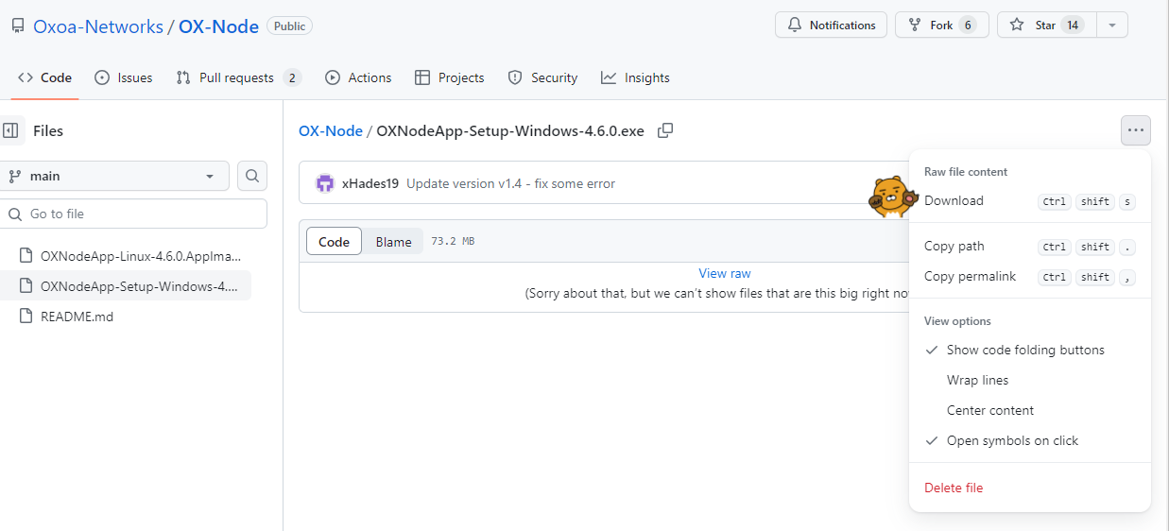
Task: Click the Insights graph icon
Action: click(x=609, y=77)
